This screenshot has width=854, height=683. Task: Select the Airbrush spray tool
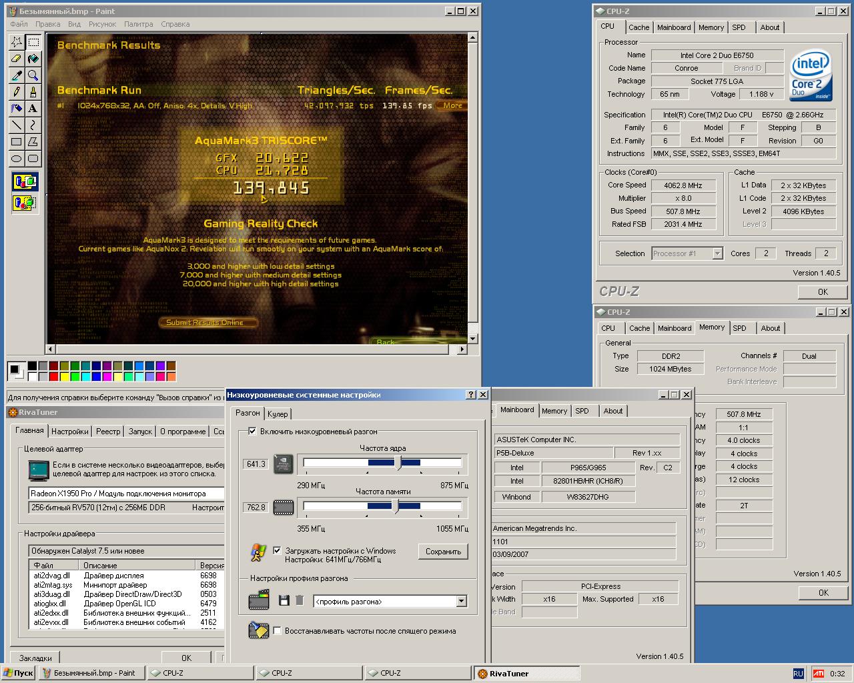point(17,108)
